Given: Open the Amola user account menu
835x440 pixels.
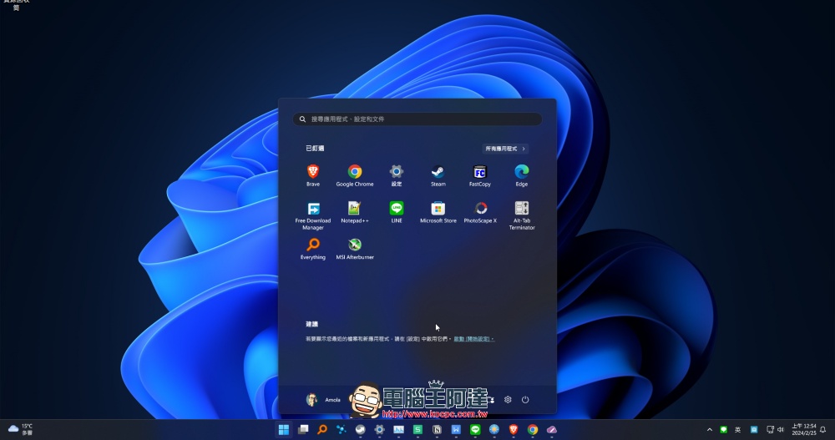Looking at the screenshot, I should pos(323,400).
